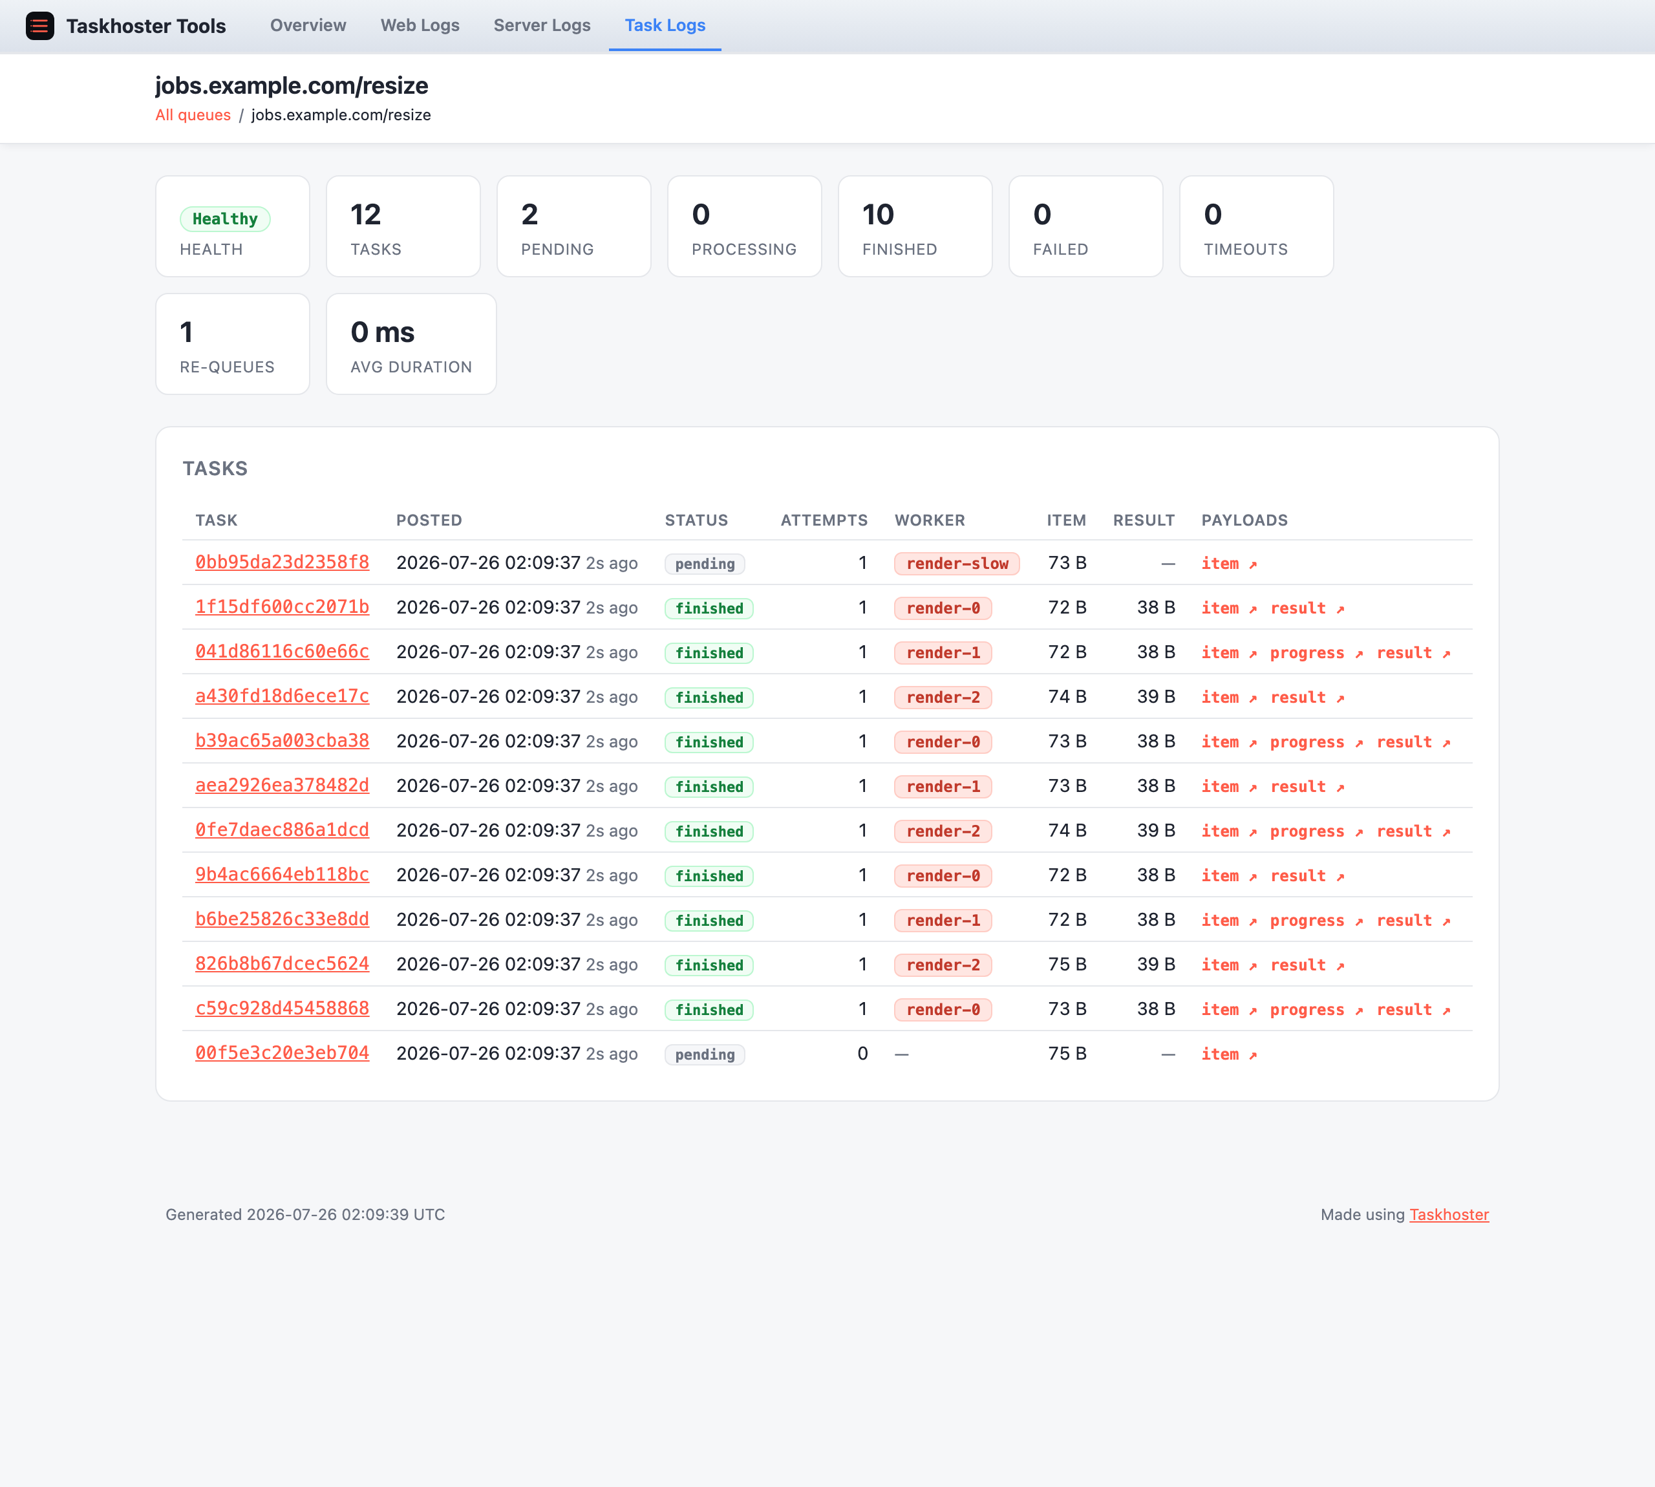Open task 0bb95da23d2358f8
This screenshot has height=1487, width=1655.
(282, 562)
